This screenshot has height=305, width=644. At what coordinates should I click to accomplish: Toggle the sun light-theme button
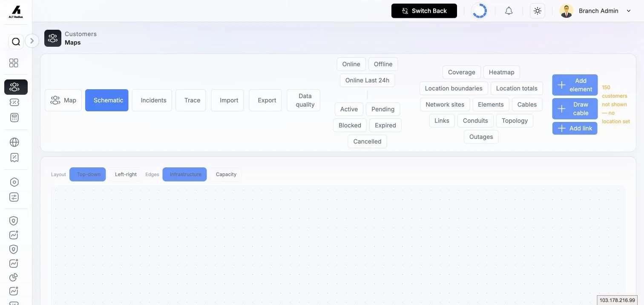(538, 11)
